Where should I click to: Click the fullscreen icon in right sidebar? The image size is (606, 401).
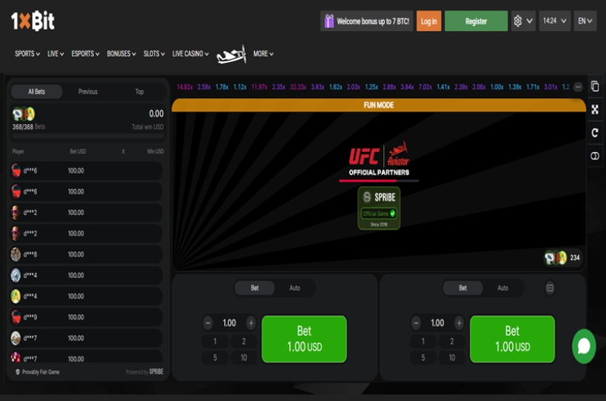[x=595, y=109]
